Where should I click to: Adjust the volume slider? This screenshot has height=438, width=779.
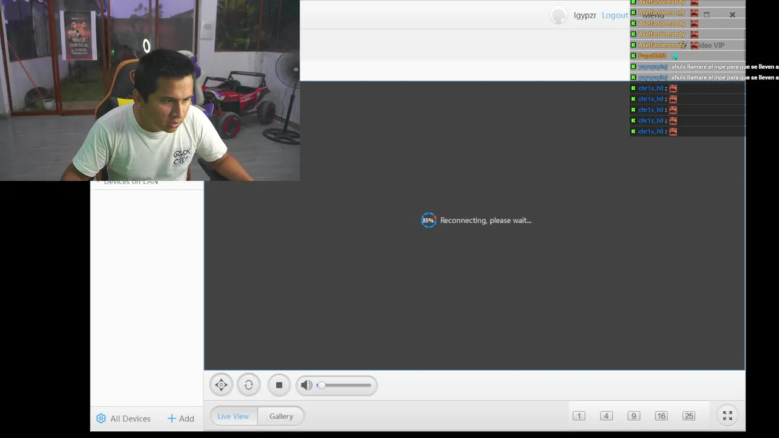344,385
